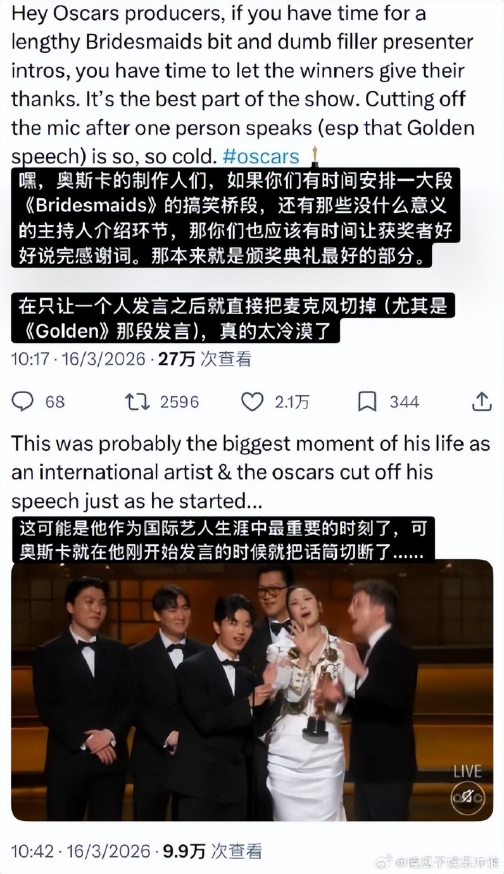Bookmark the first tweet
Viewport: 504px width, 874px height.
[x=368, y=402]
